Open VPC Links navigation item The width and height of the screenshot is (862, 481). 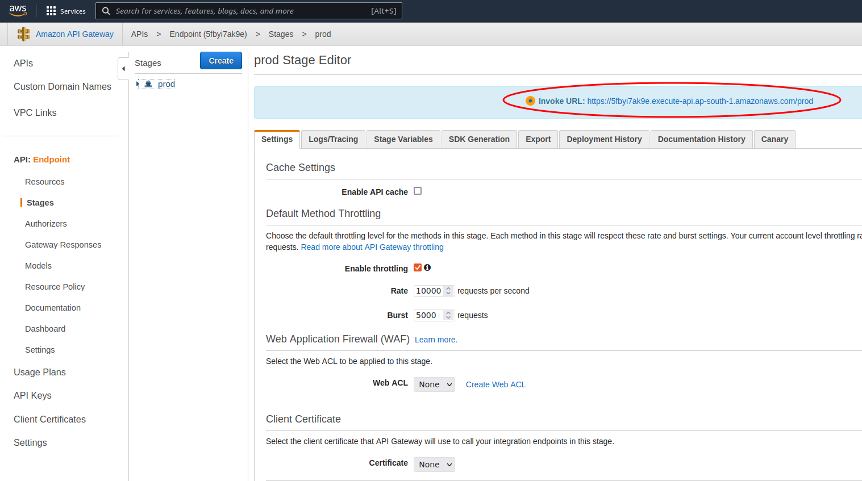coord(35,112)
